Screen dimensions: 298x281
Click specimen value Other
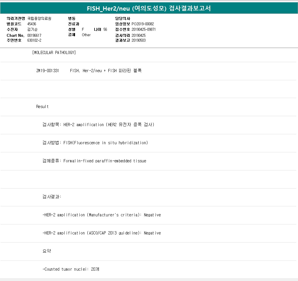86,35
